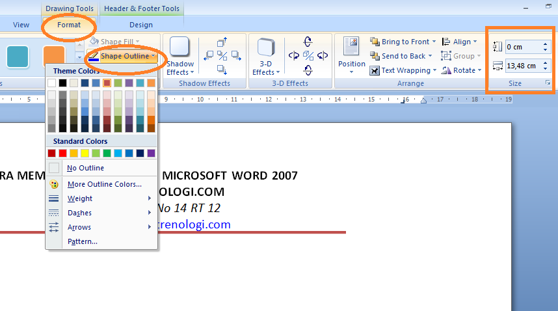The height and width of the screenshot is (311, 558).
Task: Increase shape width with up spinner
Action: [545, 63]
